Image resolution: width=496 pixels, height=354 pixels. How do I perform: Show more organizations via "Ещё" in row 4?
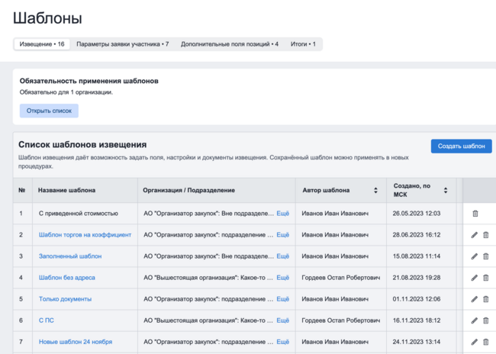tap(282, 278)
